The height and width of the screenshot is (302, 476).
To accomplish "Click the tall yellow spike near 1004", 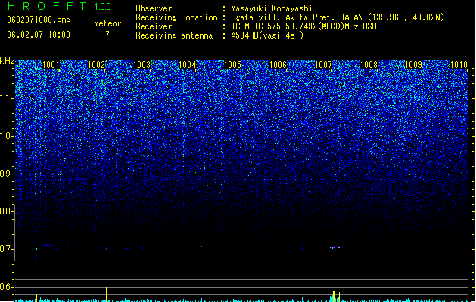I will coord(201,294).
